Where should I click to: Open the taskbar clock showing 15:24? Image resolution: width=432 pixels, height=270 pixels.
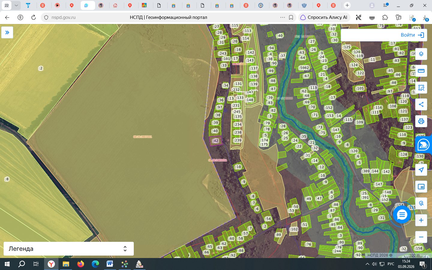pyautogui.click(x=406, y=264)
